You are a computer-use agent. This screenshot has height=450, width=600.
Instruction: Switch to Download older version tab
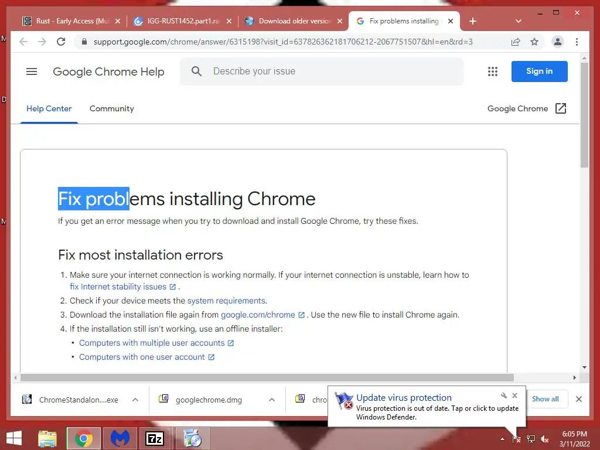coord(293,21)
